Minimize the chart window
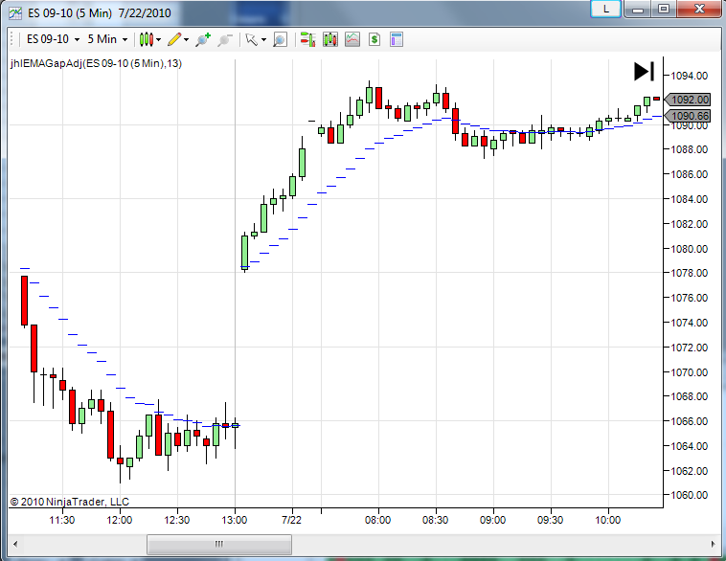Screen dimensions: 726x561 (x=638, y=9)
